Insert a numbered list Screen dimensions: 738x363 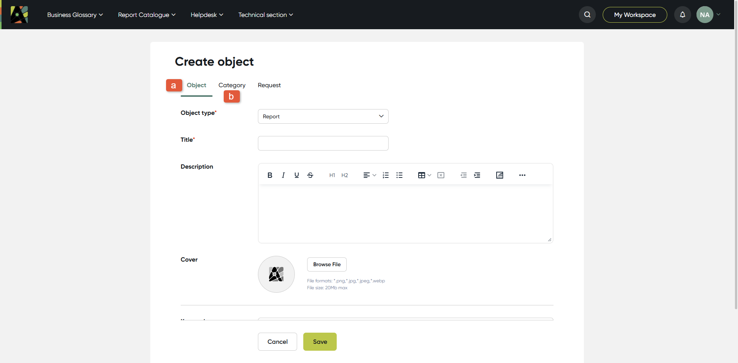coord(386,175)
